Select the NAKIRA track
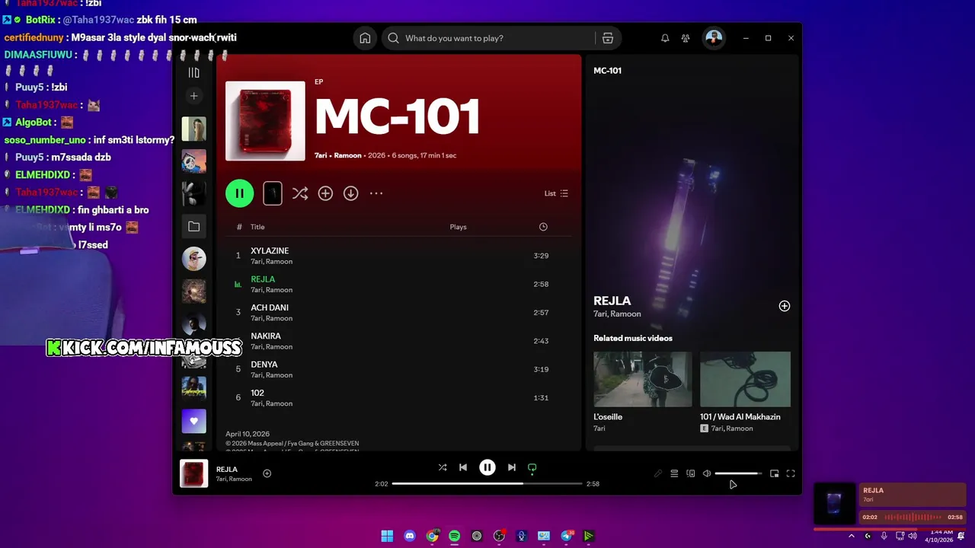This screenshot has height=548, width=975. [398, 341]
